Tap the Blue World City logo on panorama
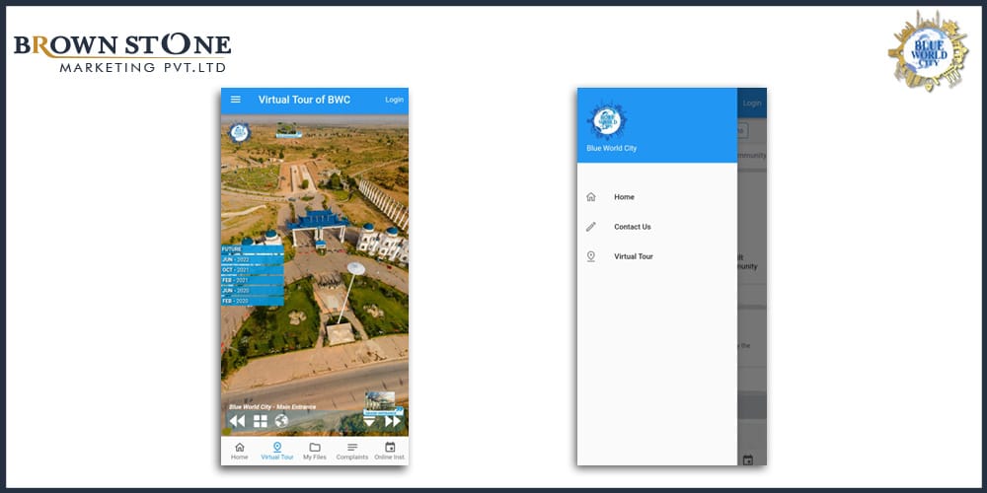 tap(239, 133)
